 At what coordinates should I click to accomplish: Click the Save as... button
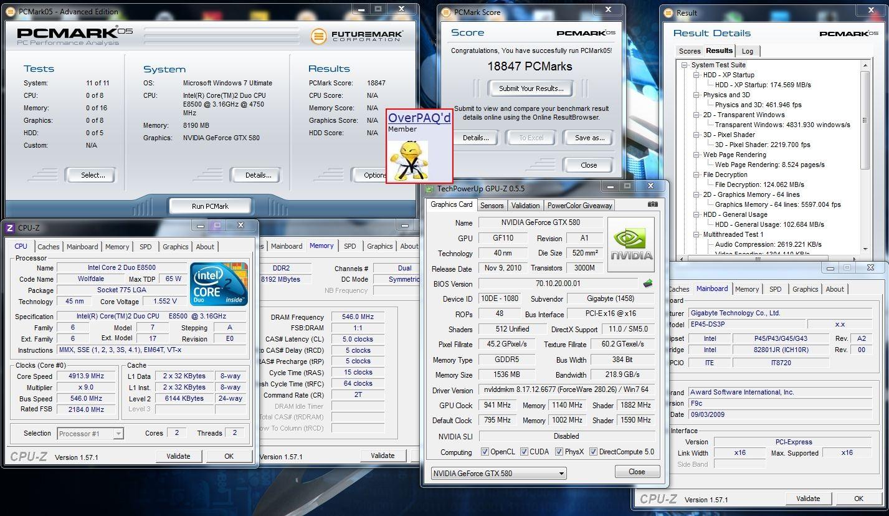tap(589, 138)
